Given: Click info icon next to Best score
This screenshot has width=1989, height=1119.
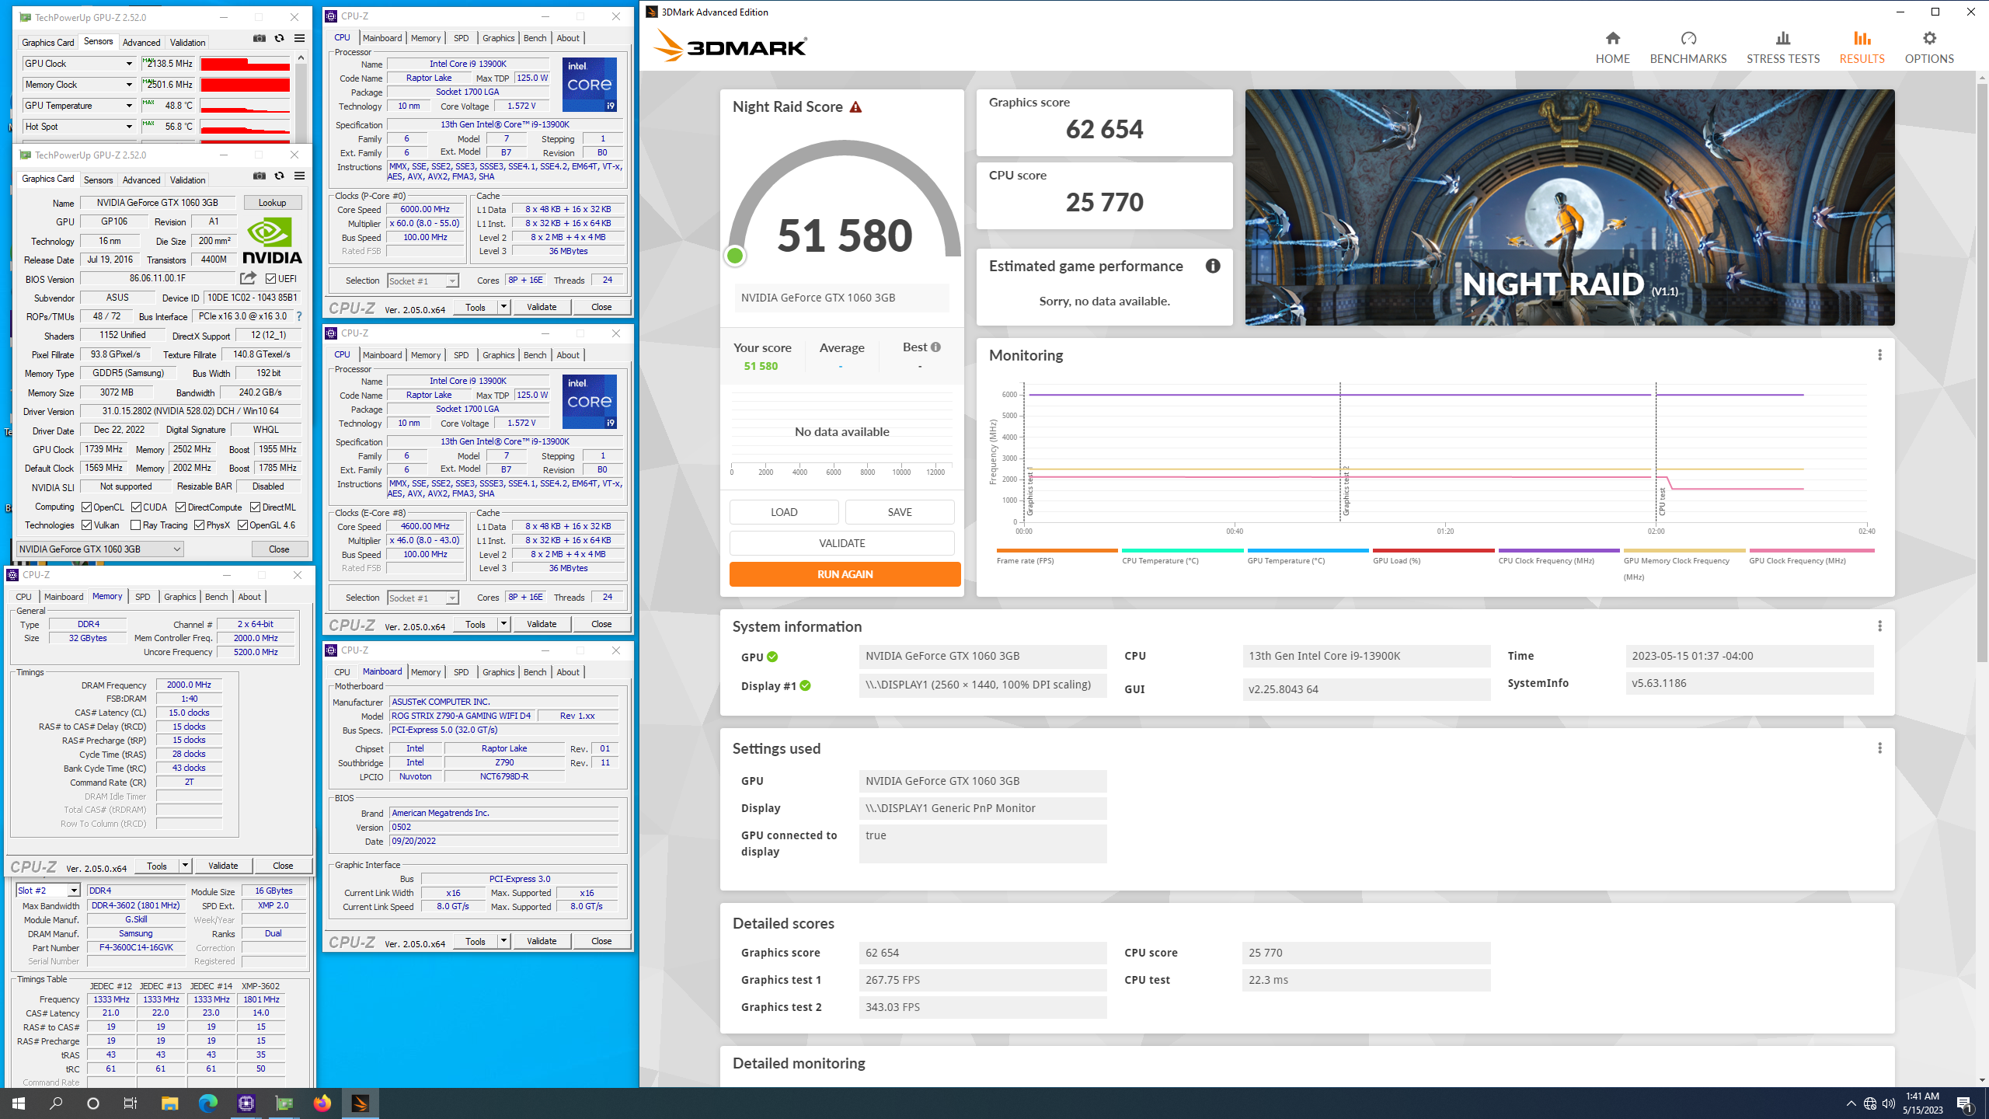Looking at the screenshot, I should [935, 347].
